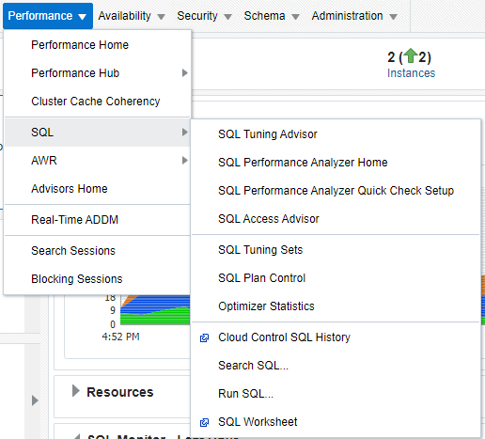
Task: Expand the collapsed left side panel arrow
Action: tap(35, 400)
